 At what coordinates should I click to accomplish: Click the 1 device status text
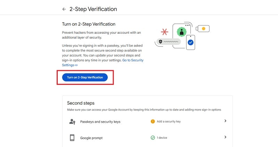[x=162, y=138]
